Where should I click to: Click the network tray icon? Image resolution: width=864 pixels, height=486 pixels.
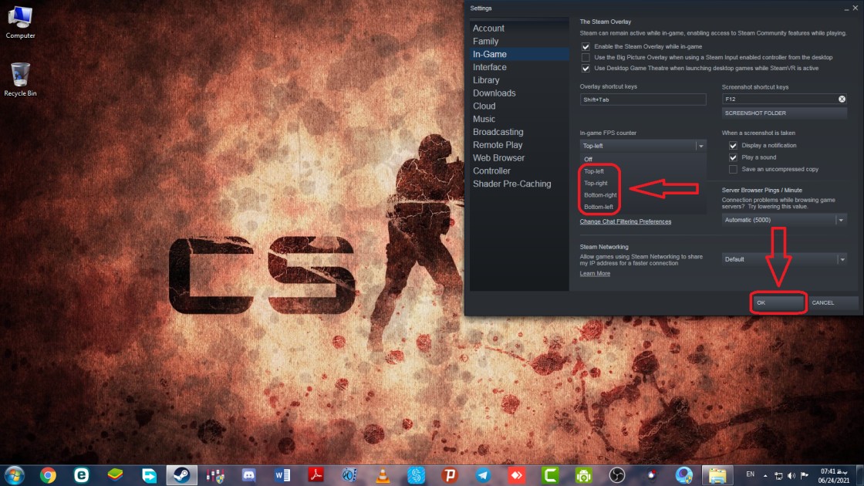778,475
